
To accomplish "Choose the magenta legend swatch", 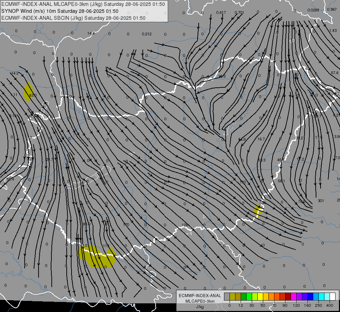I will click(294, 297).
